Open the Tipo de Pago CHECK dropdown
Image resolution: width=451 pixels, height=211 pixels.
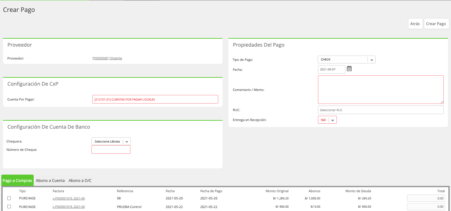[346, 60]
